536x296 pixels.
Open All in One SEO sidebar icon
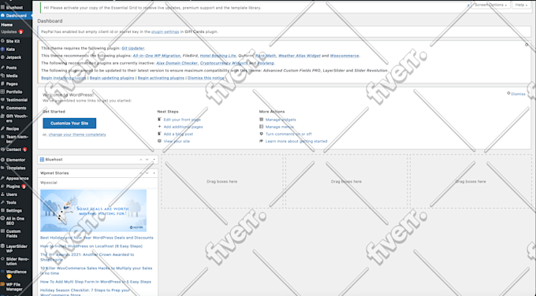pos(2,219)
